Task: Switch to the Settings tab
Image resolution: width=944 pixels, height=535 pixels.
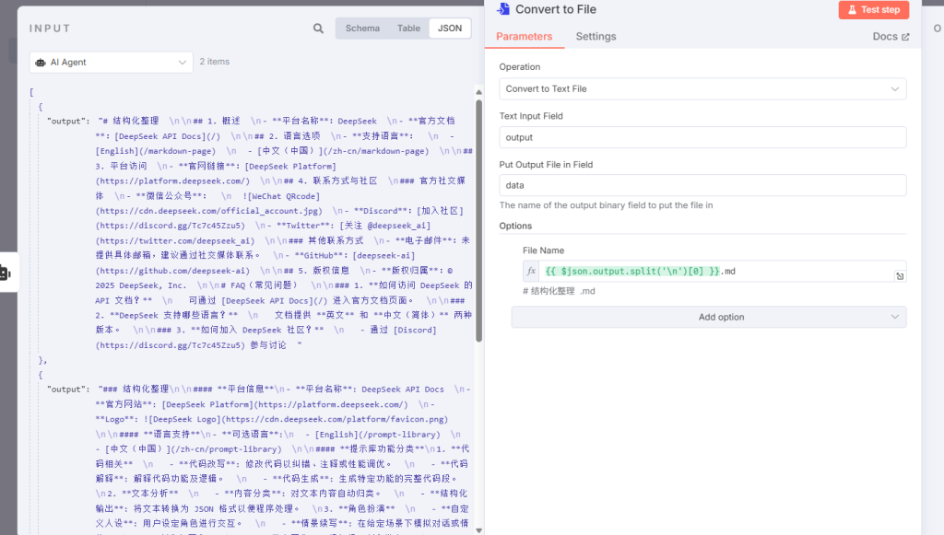Action: (x=596, y=37)
